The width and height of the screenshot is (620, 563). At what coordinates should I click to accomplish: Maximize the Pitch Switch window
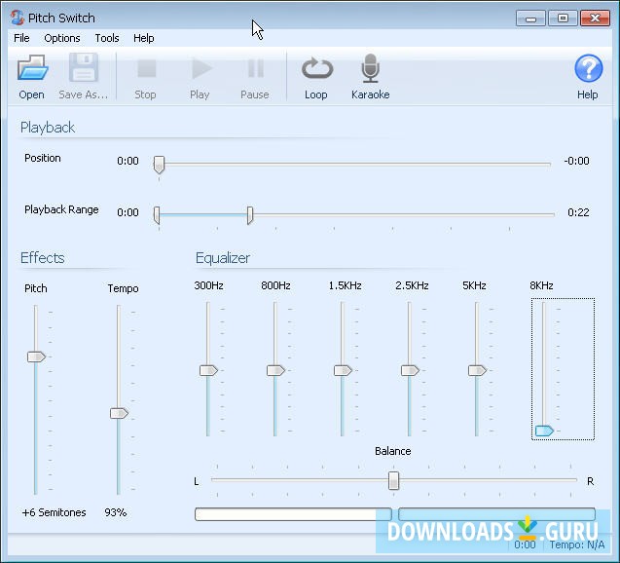563,19
